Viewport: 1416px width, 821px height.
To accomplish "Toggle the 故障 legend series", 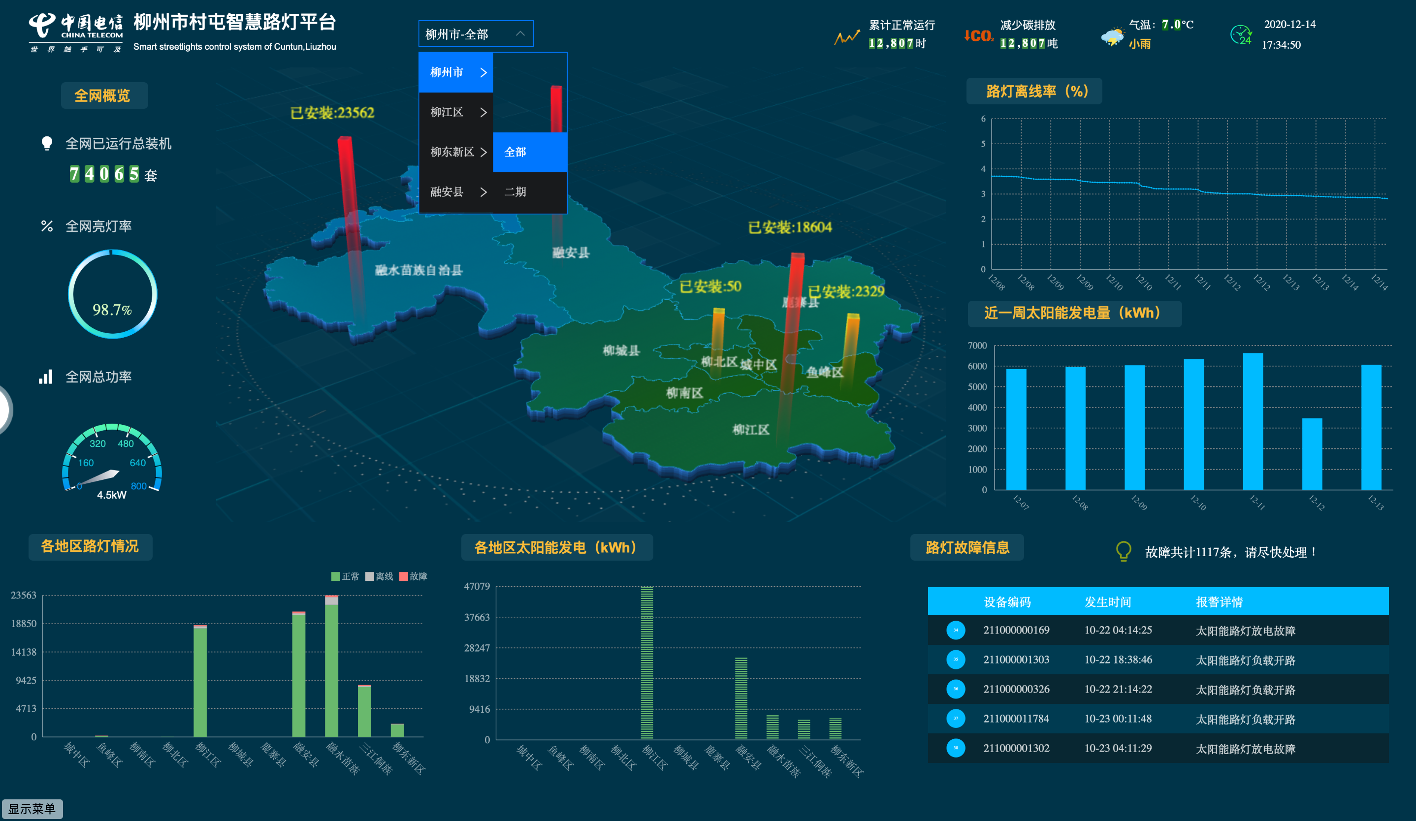I will click(413, 576).
